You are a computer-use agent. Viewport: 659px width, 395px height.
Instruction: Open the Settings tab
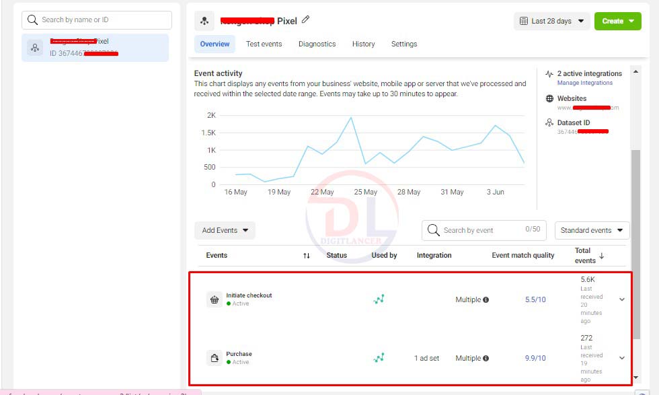click(404, 44)
